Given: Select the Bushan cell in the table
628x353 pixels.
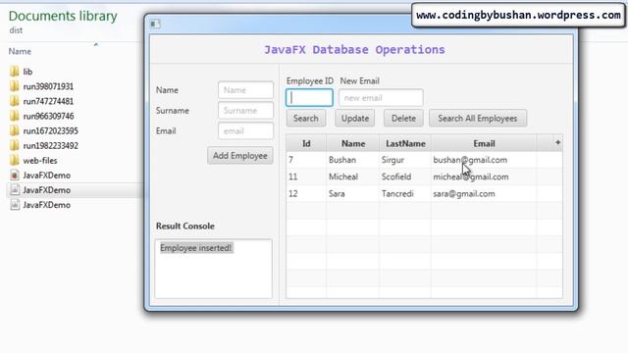Looking at the screenshot, I should coord(353,160).
